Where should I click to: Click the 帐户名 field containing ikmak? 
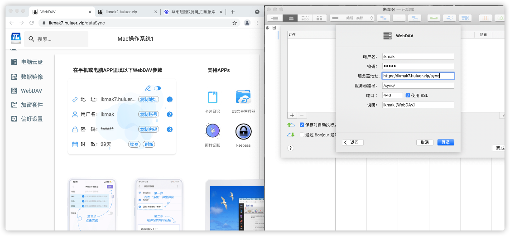[x=418, y=56]
